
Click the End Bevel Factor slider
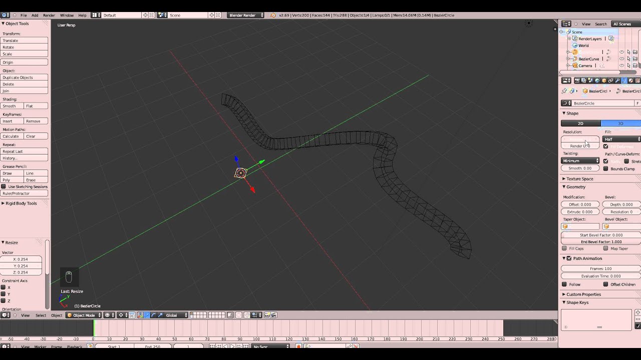601,241
